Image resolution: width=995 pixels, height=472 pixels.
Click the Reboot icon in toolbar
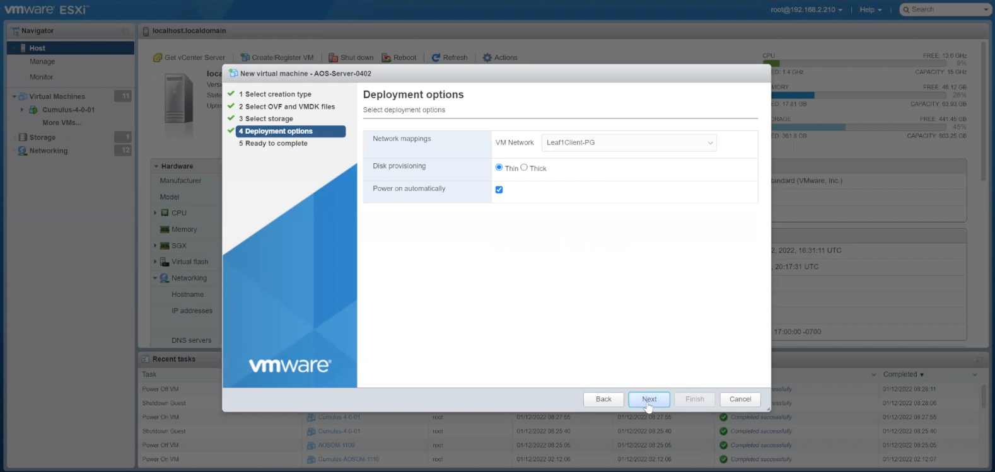(x=387, y=57)
